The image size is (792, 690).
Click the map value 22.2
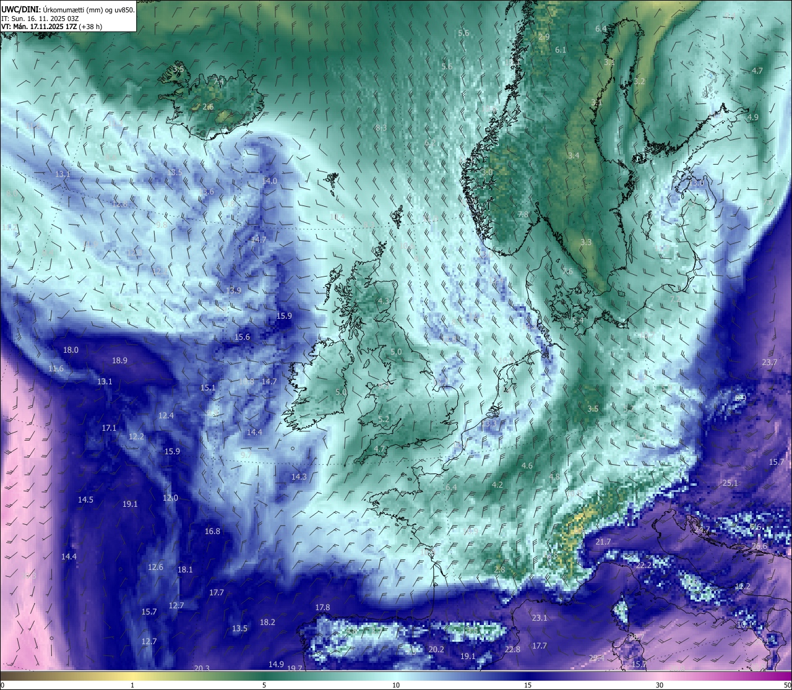[643, 565]
